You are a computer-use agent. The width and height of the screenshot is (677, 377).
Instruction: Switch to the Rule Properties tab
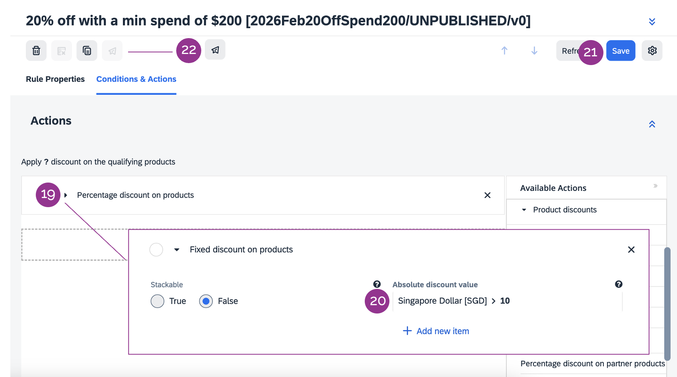[x=55, y=79]
